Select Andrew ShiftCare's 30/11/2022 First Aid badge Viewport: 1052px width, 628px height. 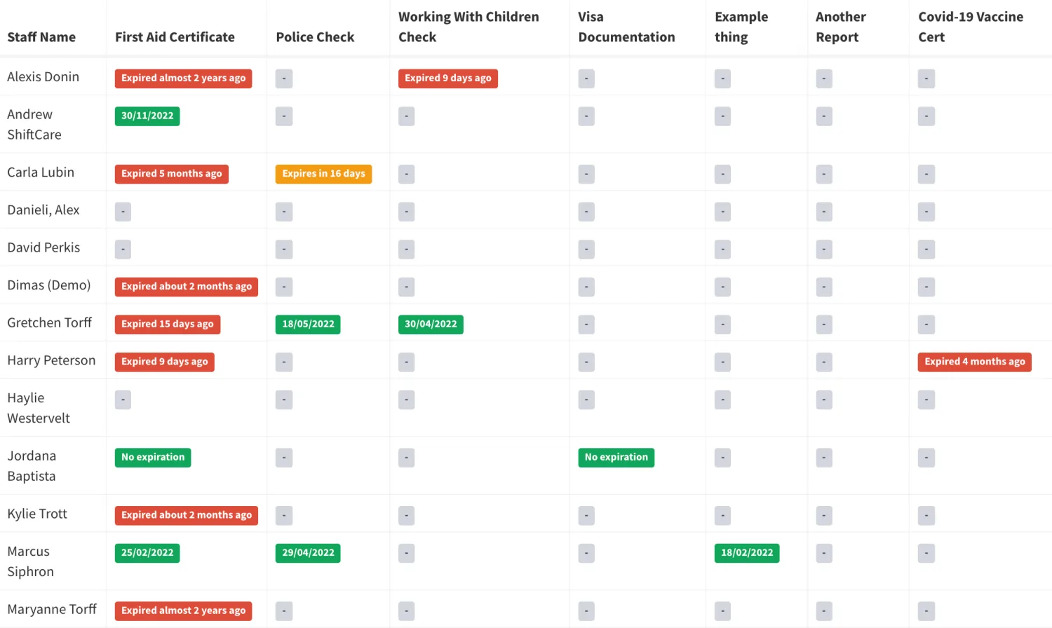click(147, 116)
